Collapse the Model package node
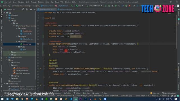 coord(16,47)
